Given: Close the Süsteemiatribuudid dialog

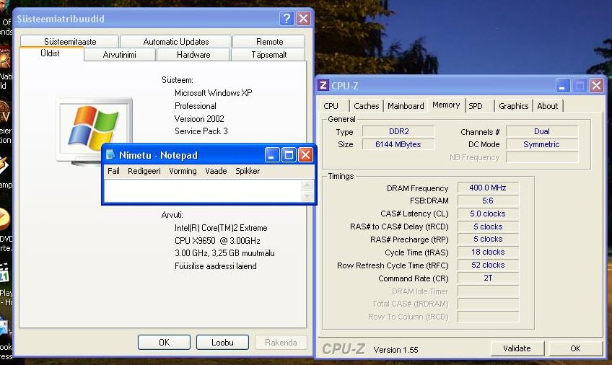Looking at the screenshot, I should click(303, 18).
